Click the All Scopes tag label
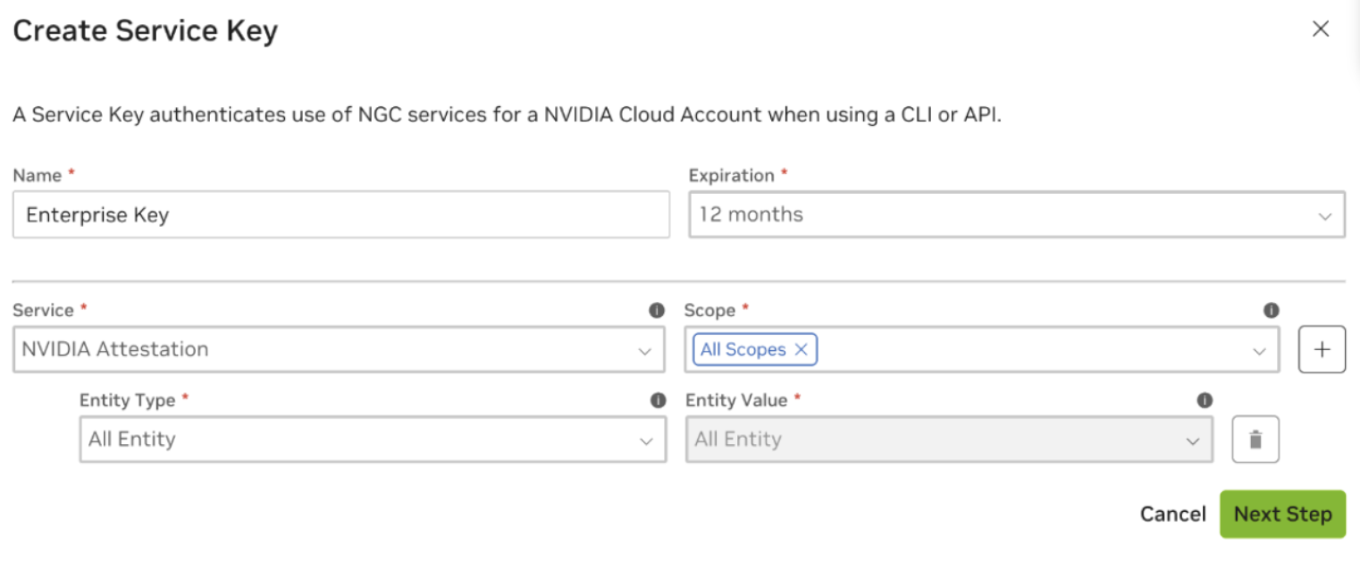Screen dimensions: 1360x561 point(743,350)
